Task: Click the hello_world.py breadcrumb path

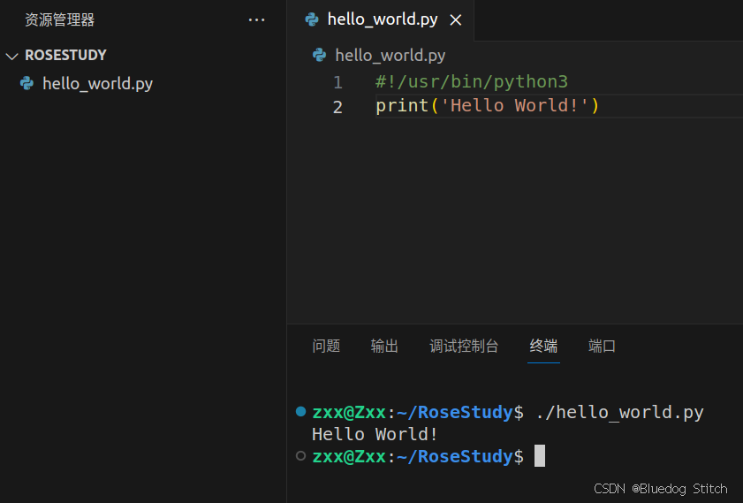Action: point(390,55)
